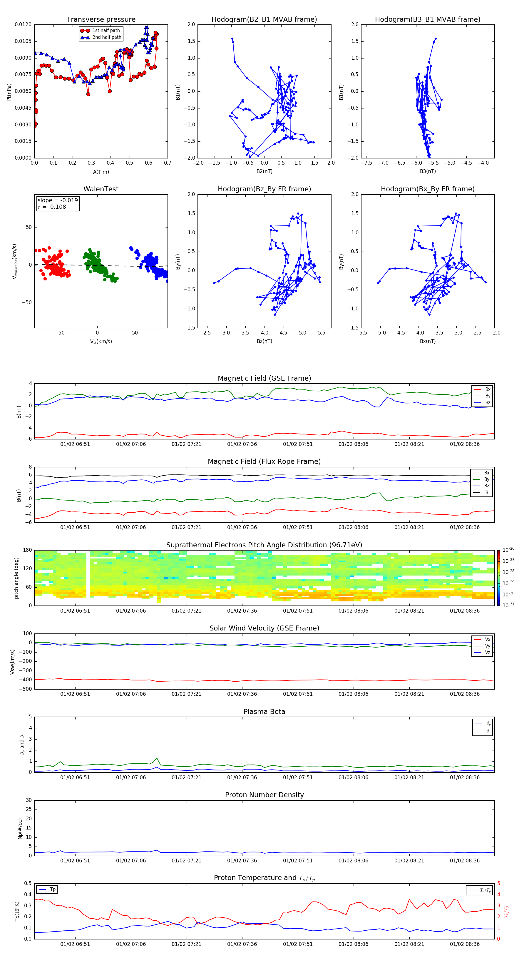Image resolution: width=529 pixels, height=970 pixels.
Task: Click the 'Plasma Beta' panel title
Action: coord(264,712)
